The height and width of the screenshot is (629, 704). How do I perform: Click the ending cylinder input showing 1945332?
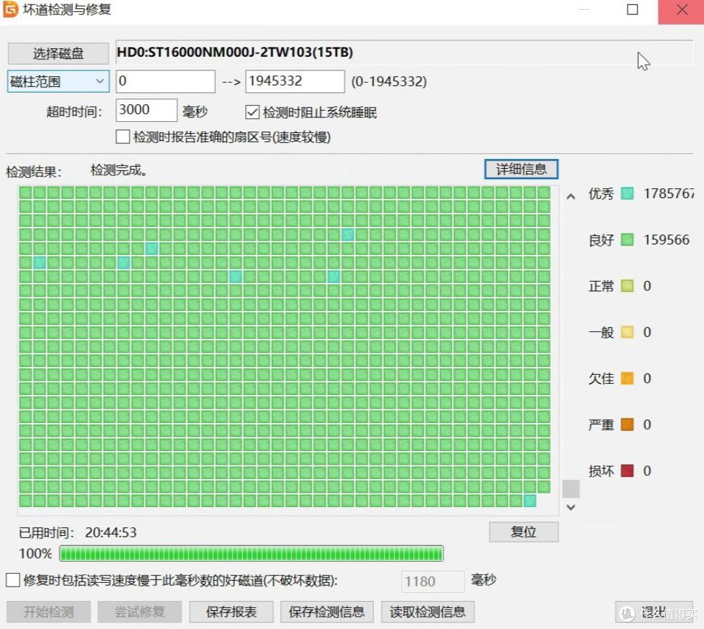pos(295,81)
